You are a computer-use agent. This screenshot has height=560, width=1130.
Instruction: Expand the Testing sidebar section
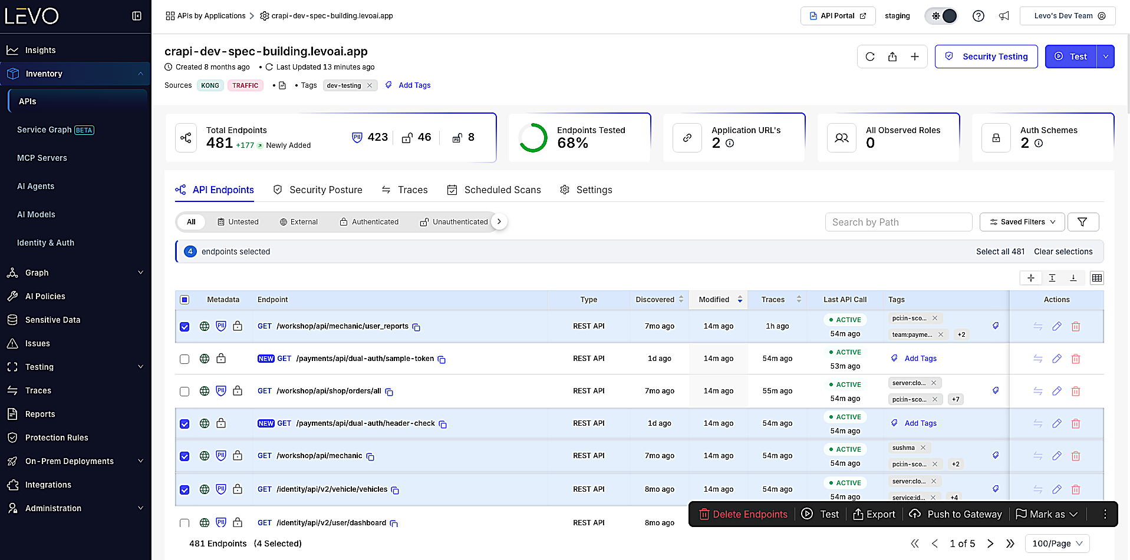pos(140,367)
